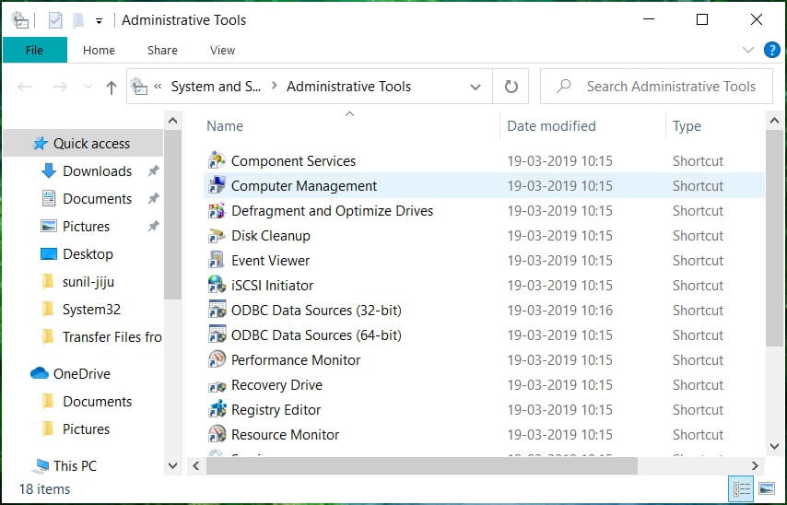Click the Performance Monitor icon

(x=217, y=360)
